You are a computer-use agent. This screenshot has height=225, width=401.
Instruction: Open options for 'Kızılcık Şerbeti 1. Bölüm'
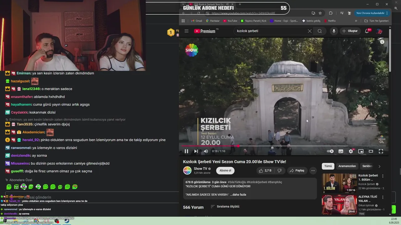pos(383,176)
